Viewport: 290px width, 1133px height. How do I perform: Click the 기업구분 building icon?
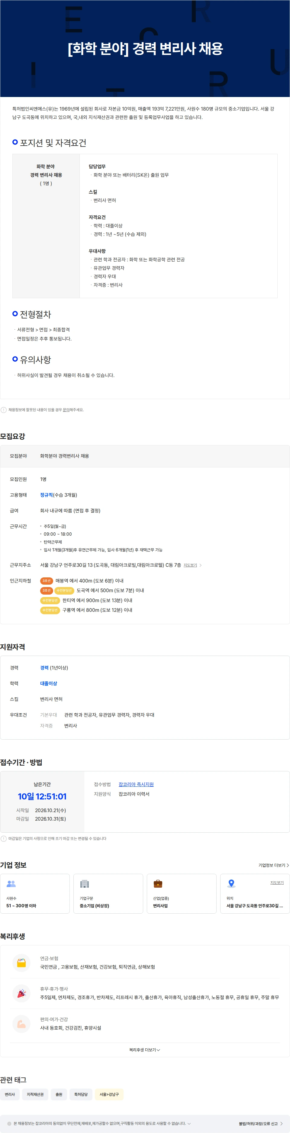click(85, 884)
